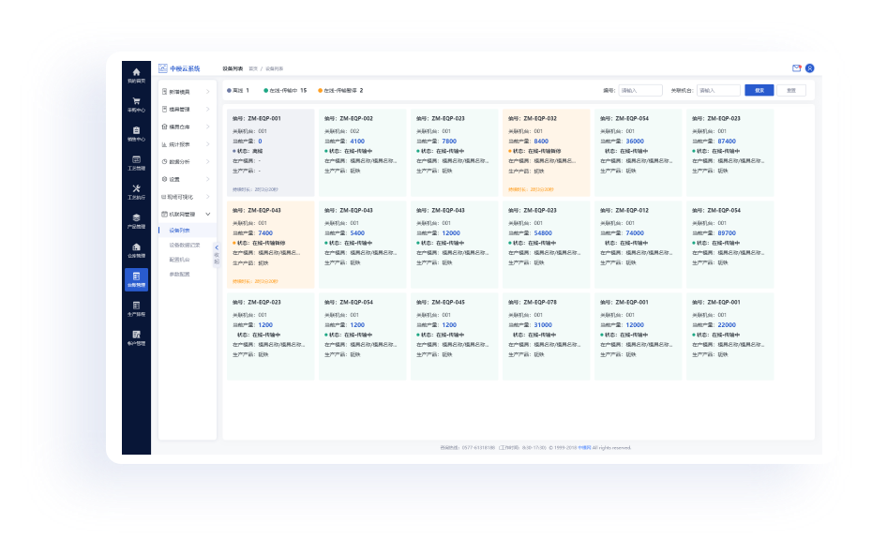
Task: Open orange device card ZM-EQP-032
Action: (546, 153)
